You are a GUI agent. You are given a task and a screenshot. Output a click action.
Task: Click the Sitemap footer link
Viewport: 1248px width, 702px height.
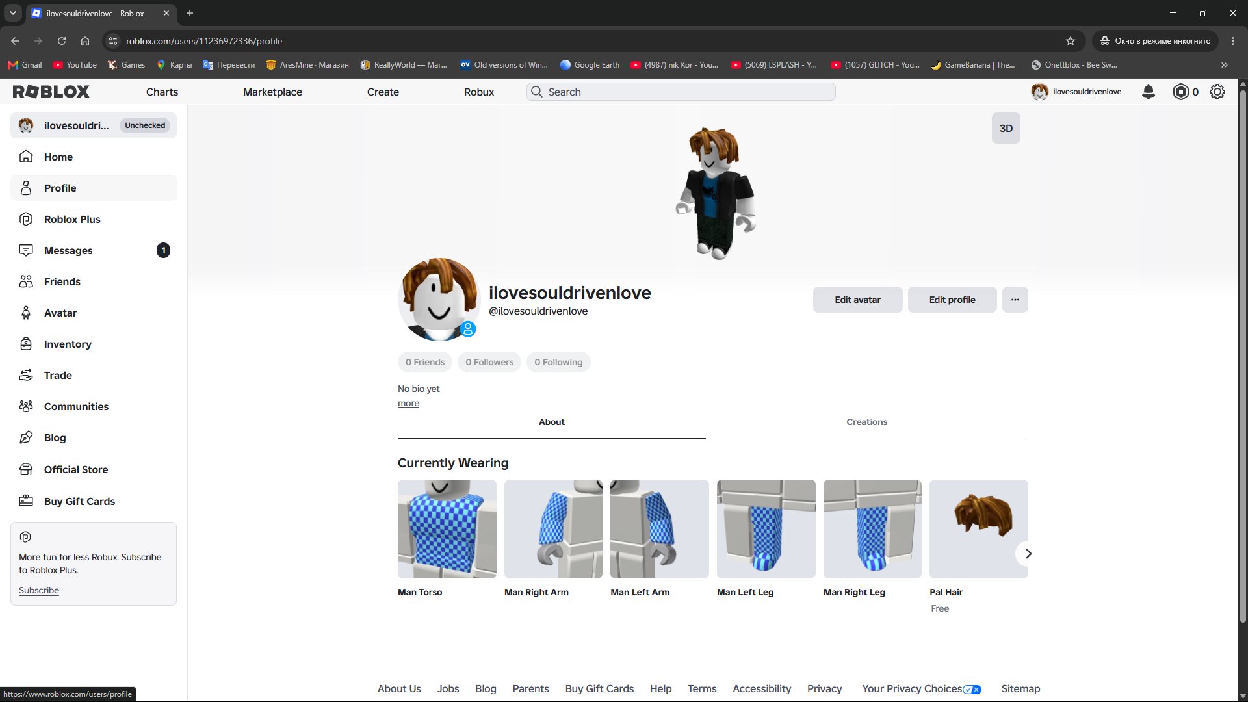[1020, 689]
